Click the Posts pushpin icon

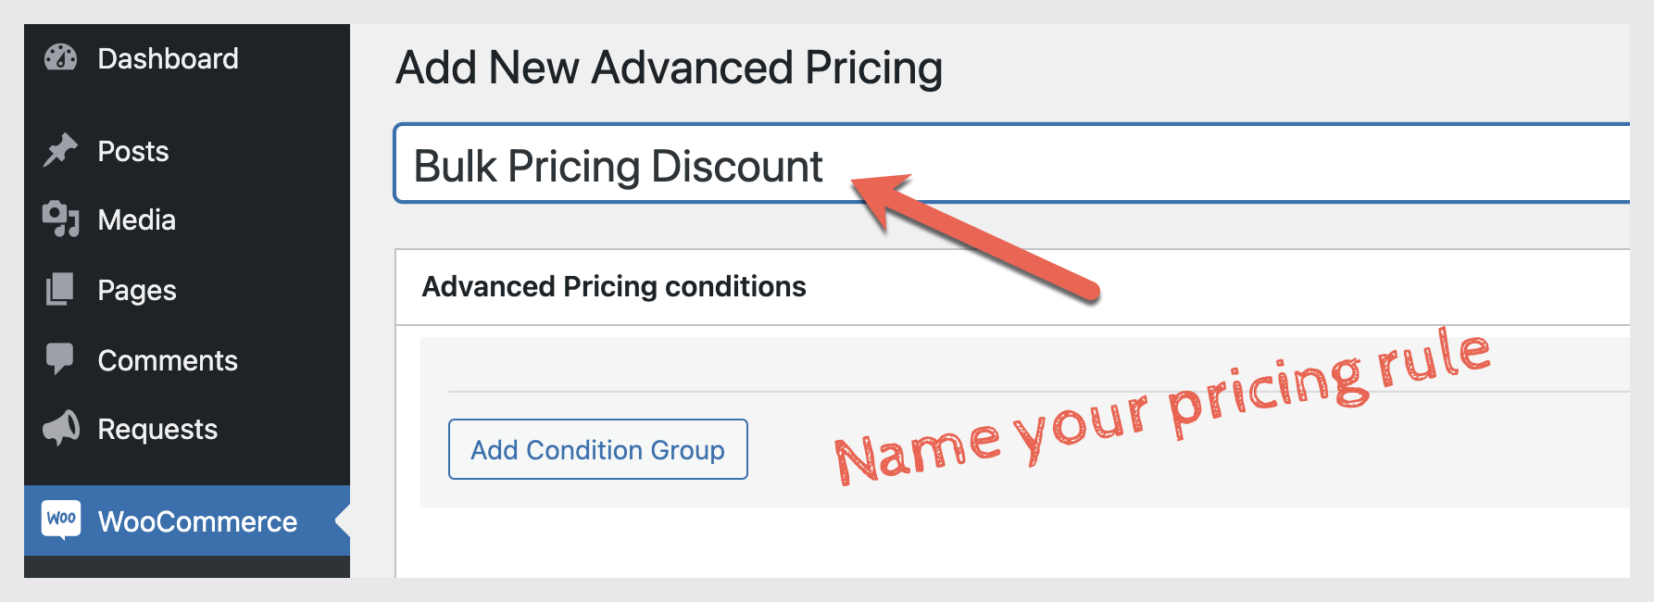click(61, 150)
